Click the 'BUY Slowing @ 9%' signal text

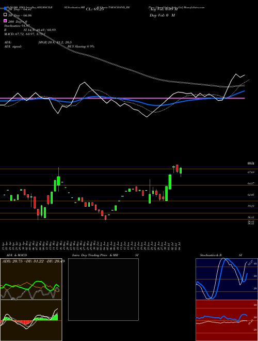(81, 47)
